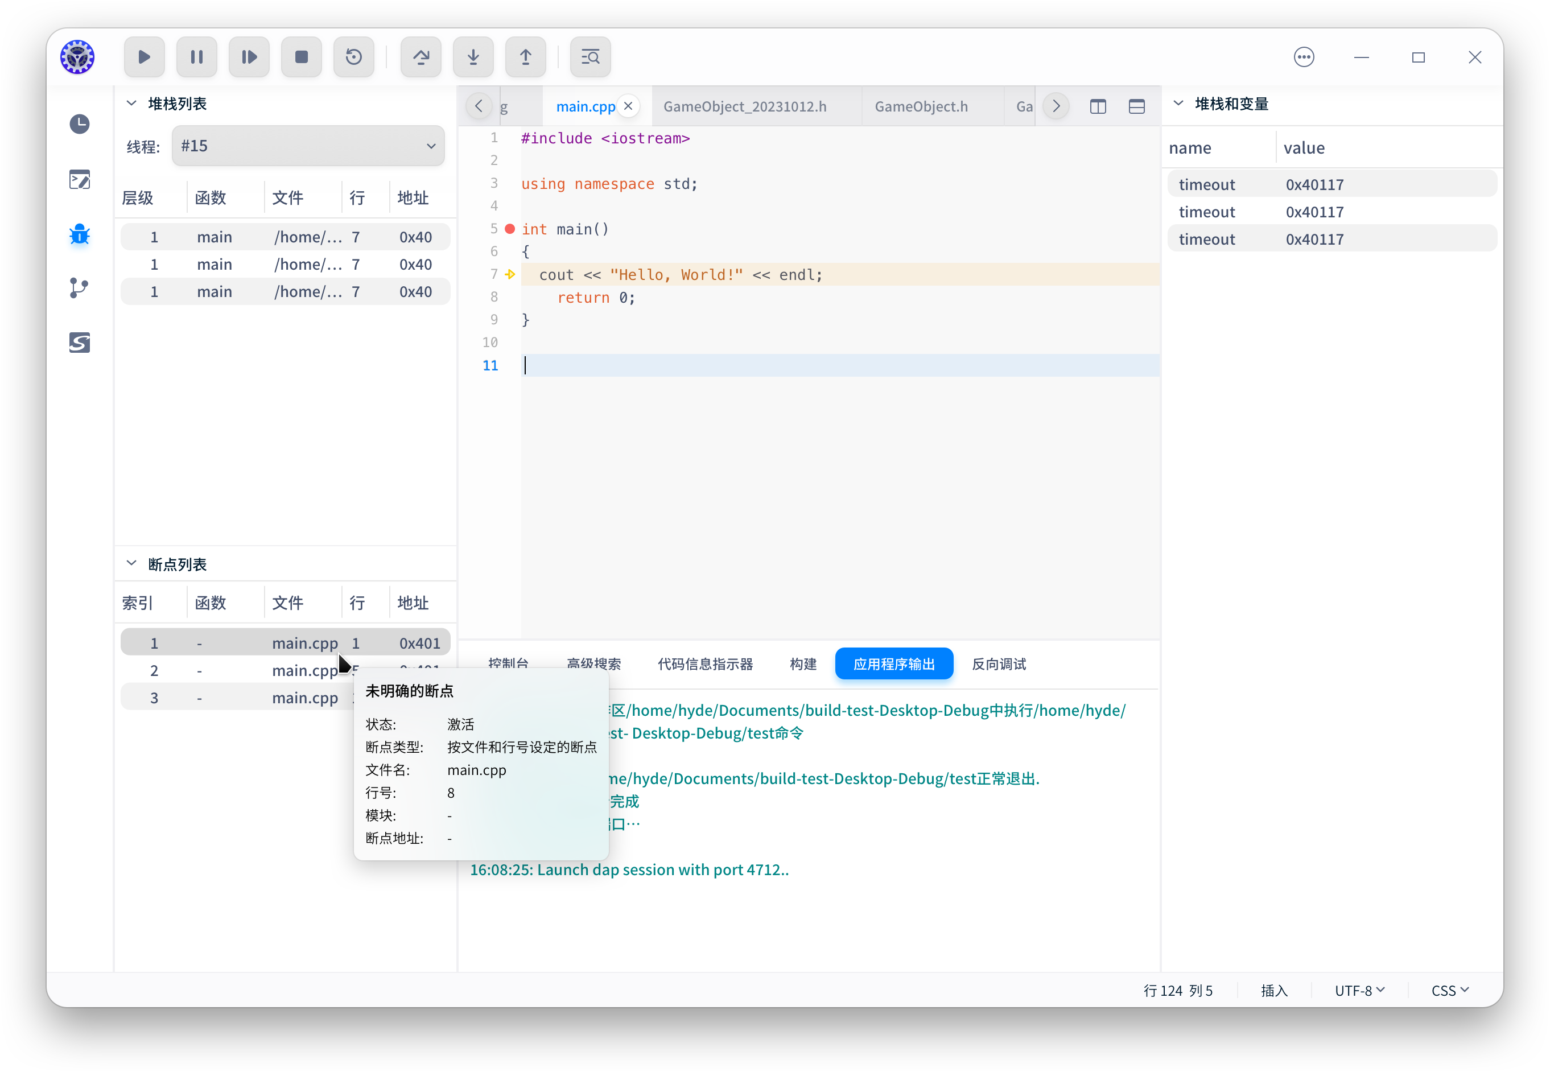Stop the debug session
This screenshot has width=1550, height=1072.
[x=301, y=57]
